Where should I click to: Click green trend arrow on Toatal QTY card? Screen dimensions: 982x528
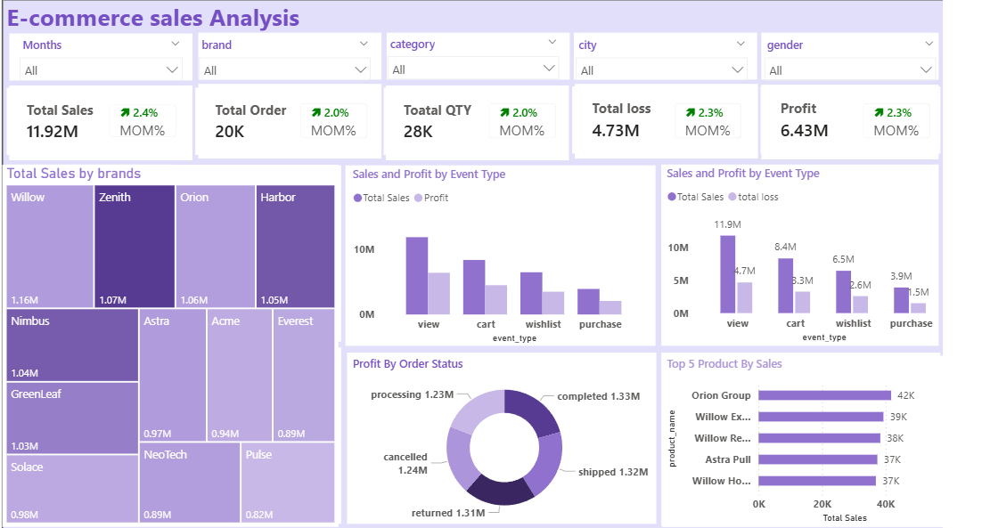(x=503, y=113)
